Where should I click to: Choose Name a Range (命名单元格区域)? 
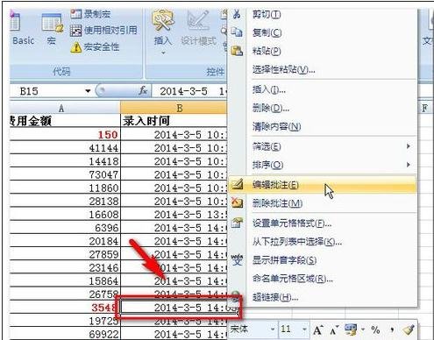(323, 279)
